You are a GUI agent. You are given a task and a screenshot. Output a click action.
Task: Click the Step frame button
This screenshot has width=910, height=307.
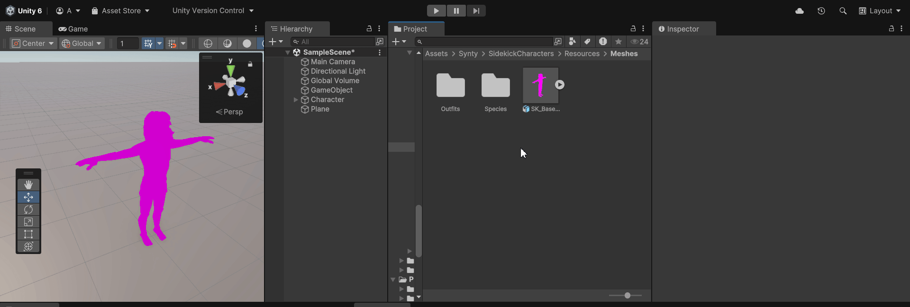point(476,11)
